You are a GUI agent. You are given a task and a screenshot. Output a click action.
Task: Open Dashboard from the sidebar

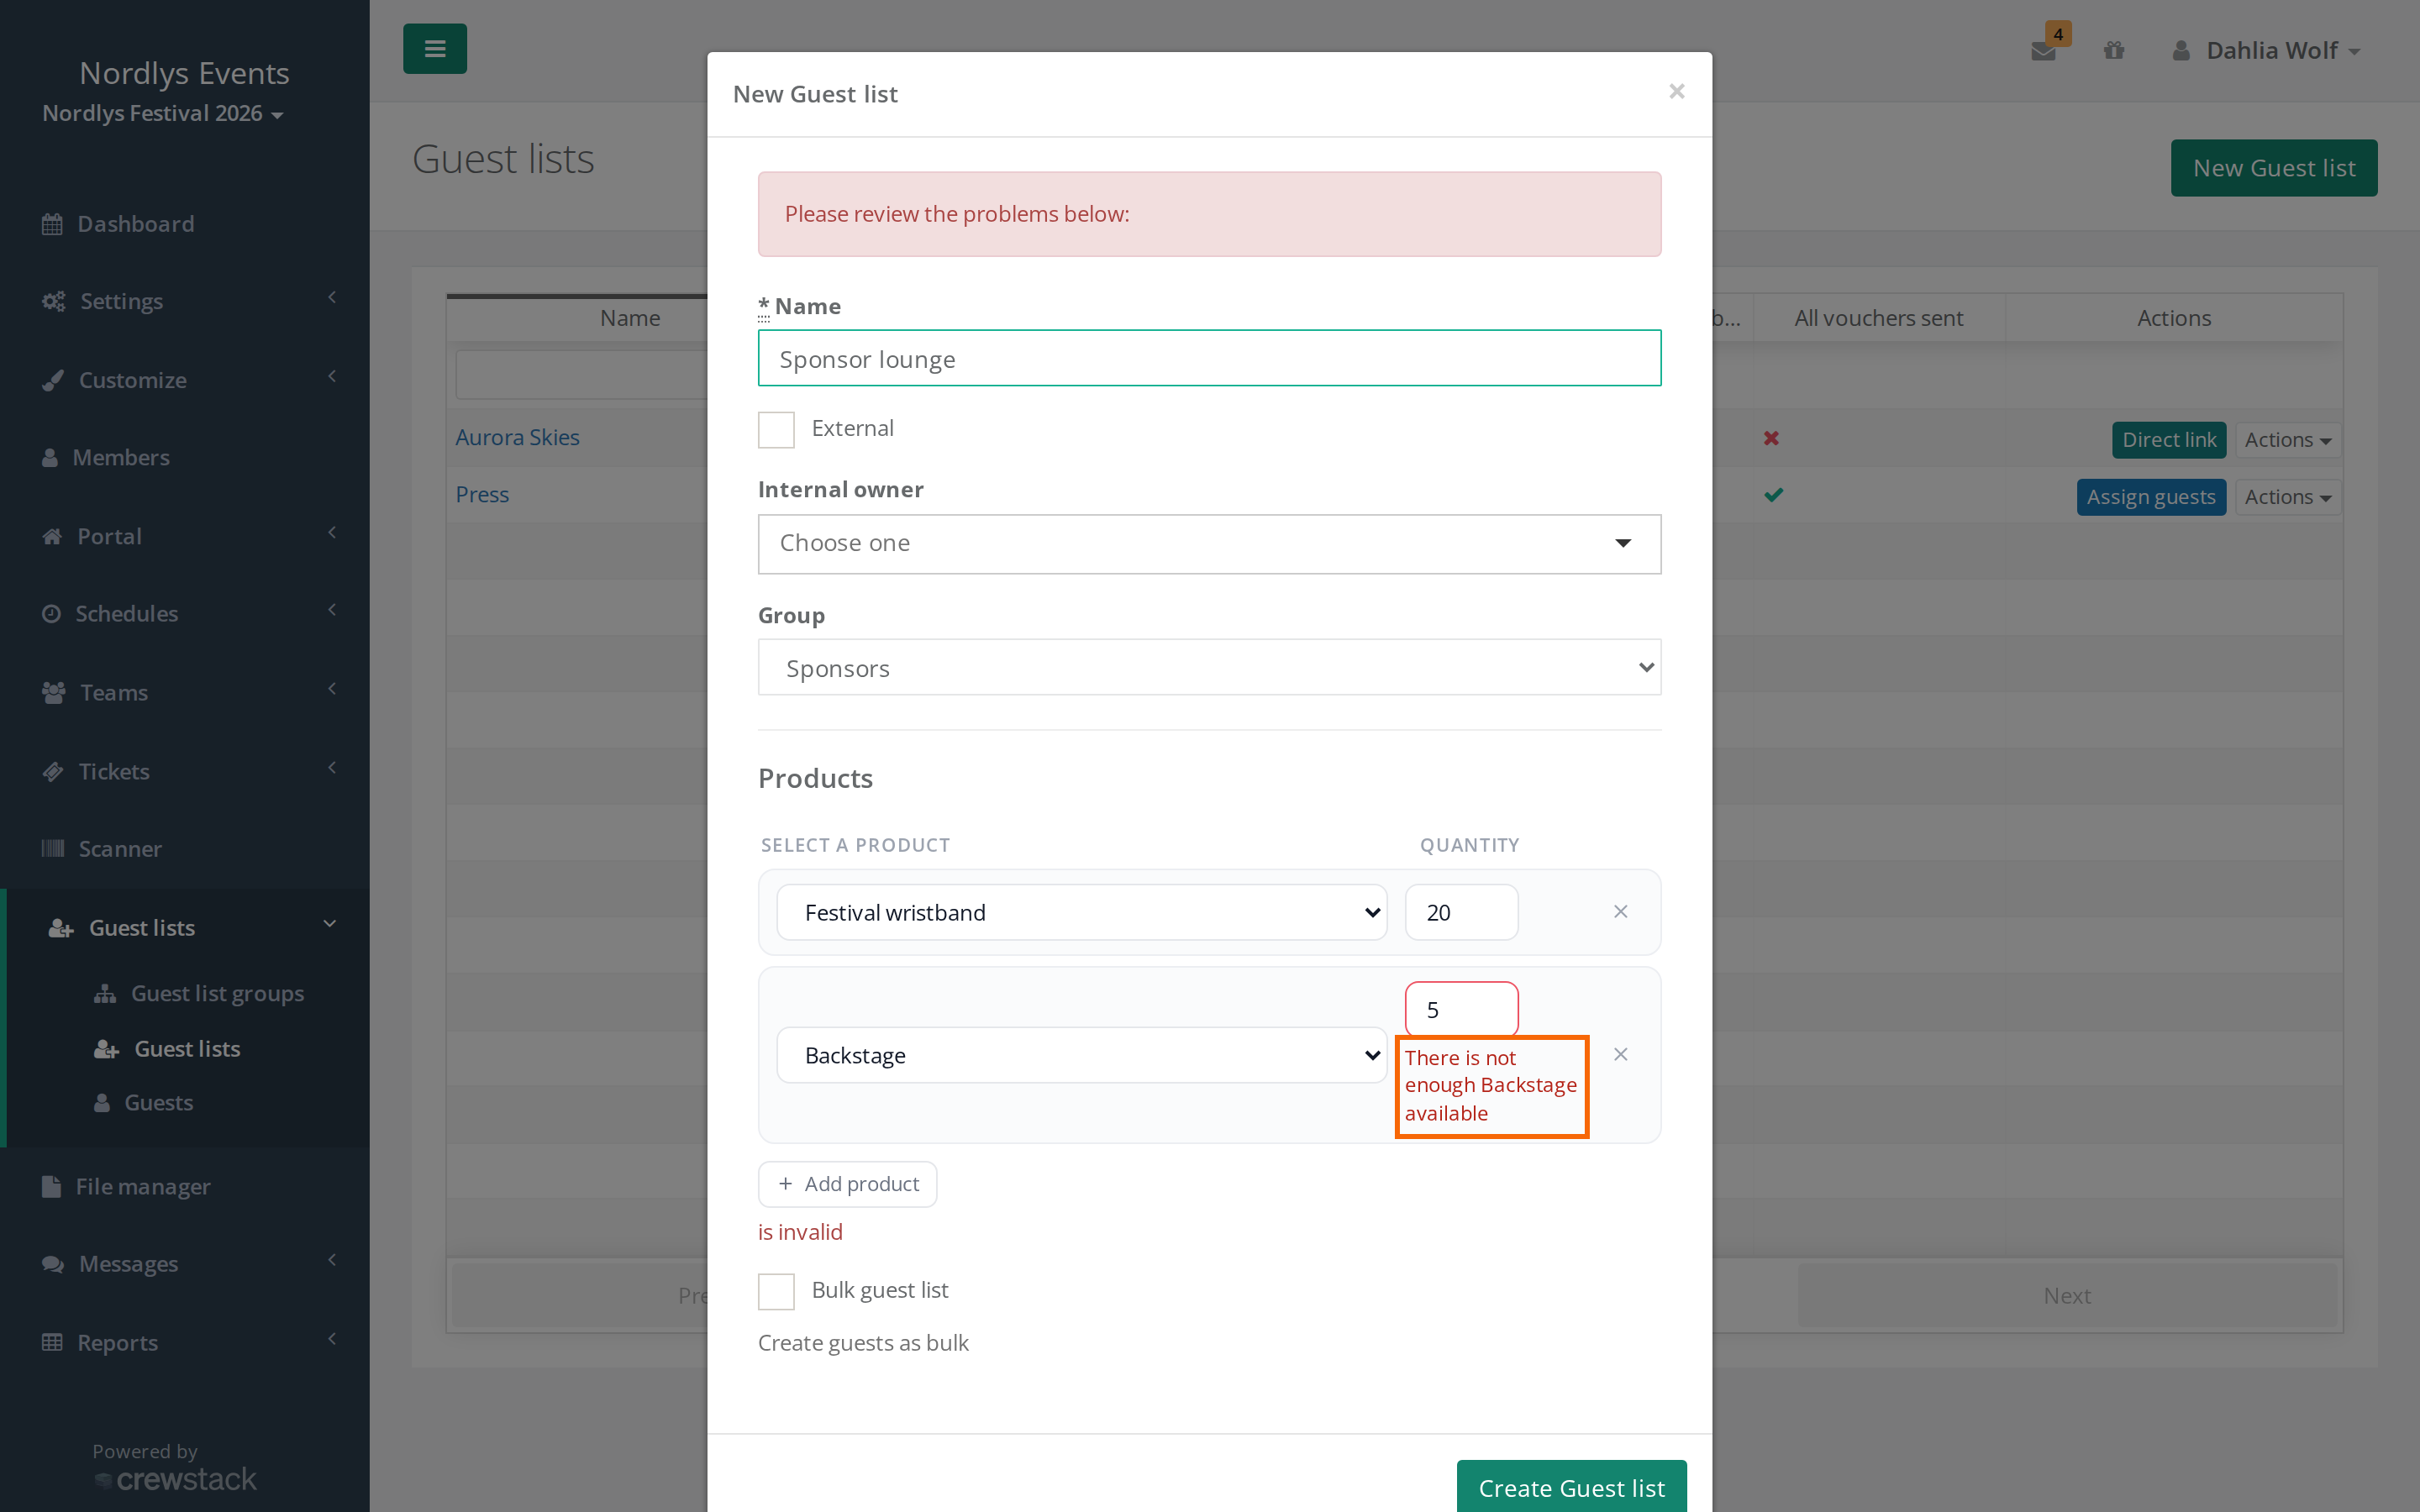185,224
